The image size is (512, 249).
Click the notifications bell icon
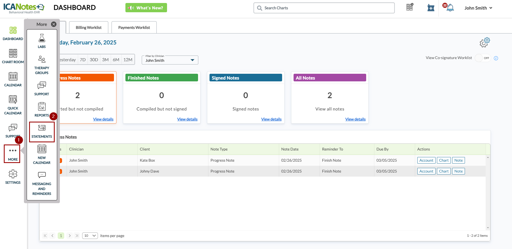pyautogui.click(x=450, y=8)
